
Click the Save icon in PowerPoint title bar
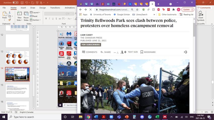22,3
